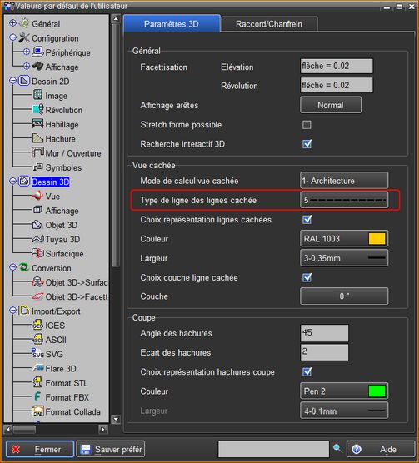Image resolution: width=419 pixels, height=463 pixels.
Task: Open the Mur / Ouverture icon item
Action: coord(37,152)
